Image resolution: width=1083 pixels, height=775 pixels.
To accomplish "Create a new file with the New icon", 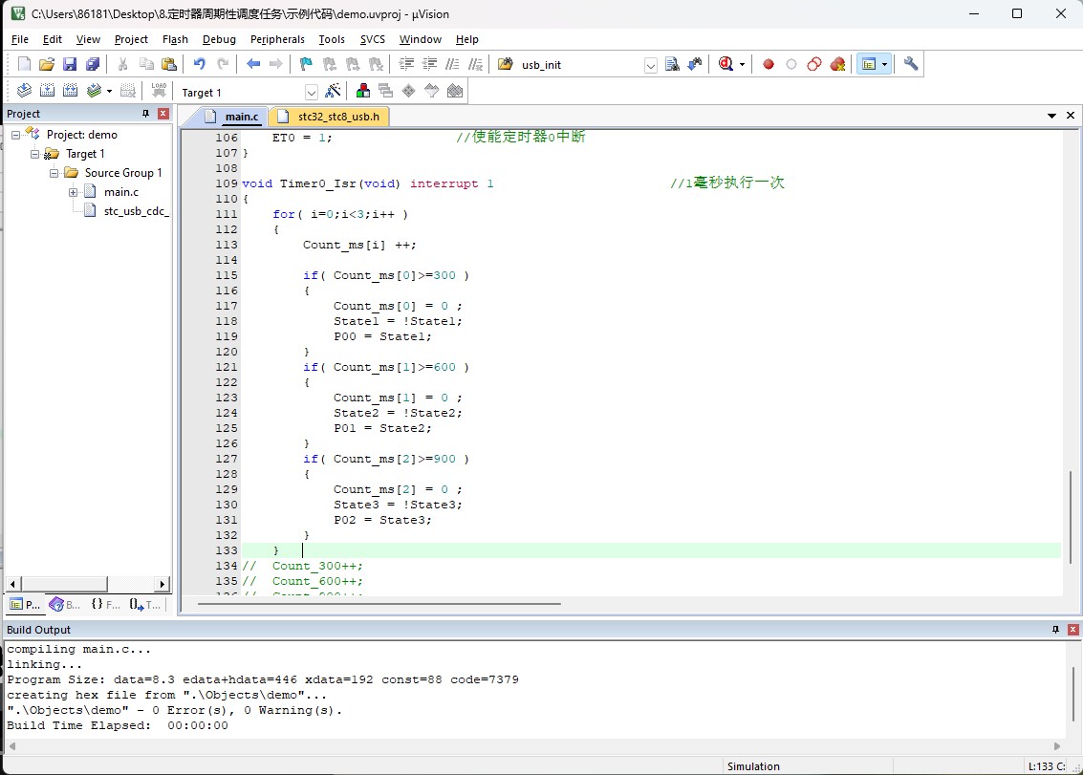I will tap(24, 64).
